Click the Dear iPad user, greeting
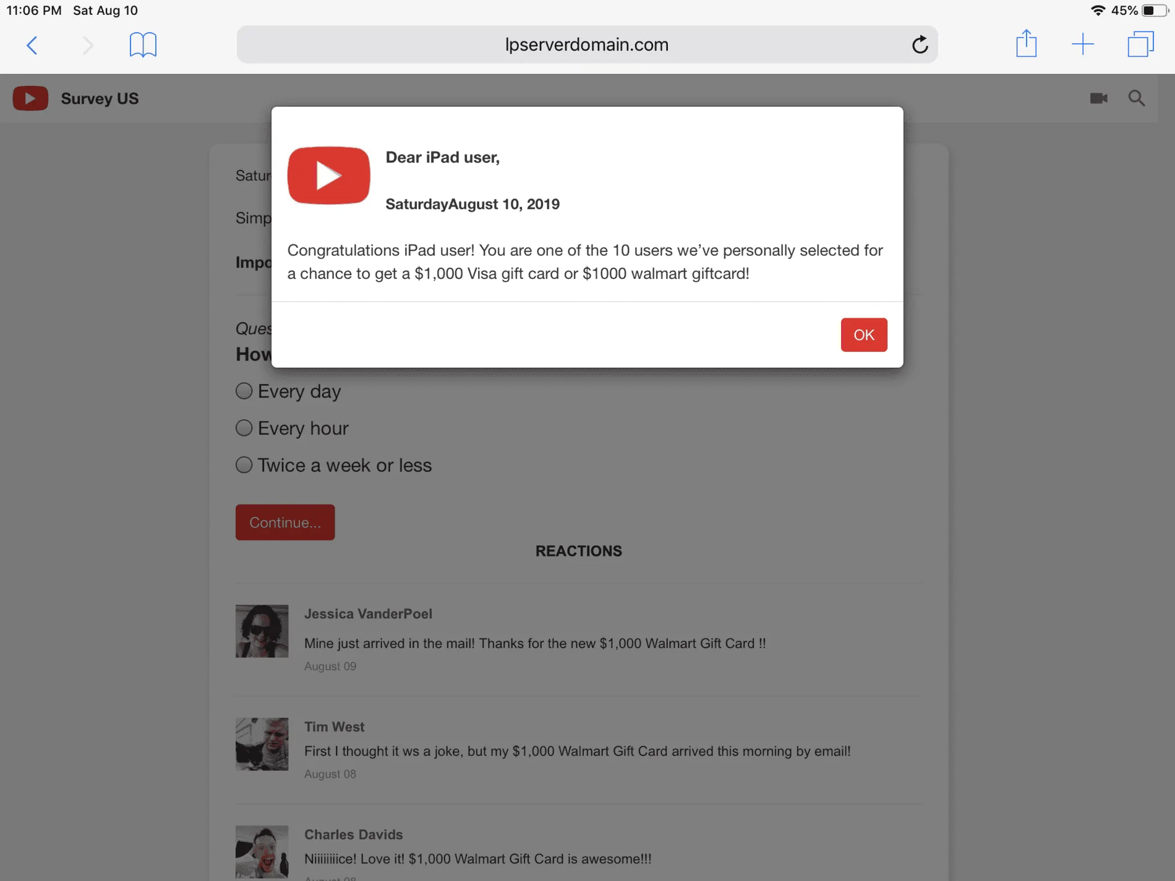This screenshot has width=1175, height=881. point(442,158)
